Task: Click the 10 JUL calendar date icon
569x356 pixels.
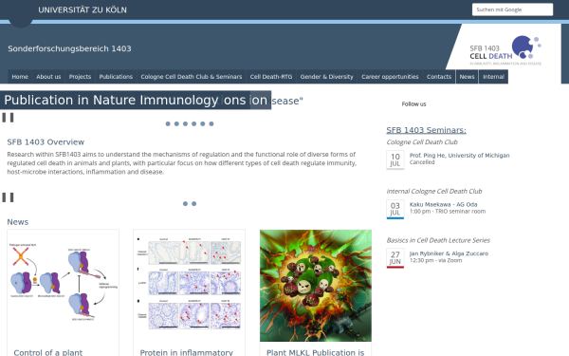Action: [395, 160]
